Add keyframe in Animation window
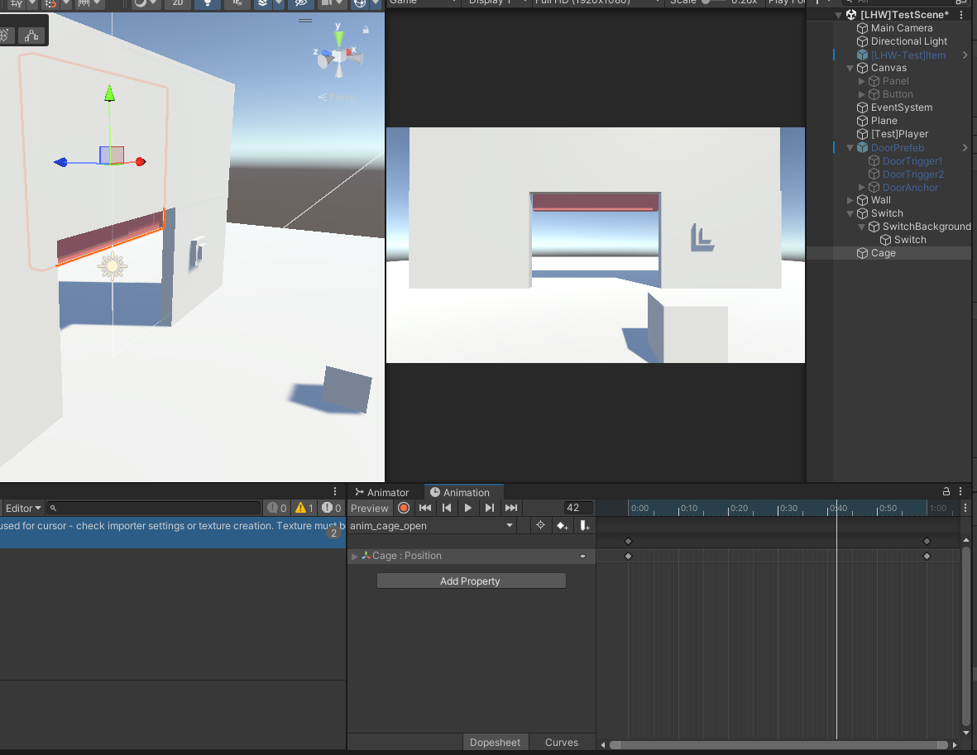Viewport: 977px width, 755px height. 562,526
